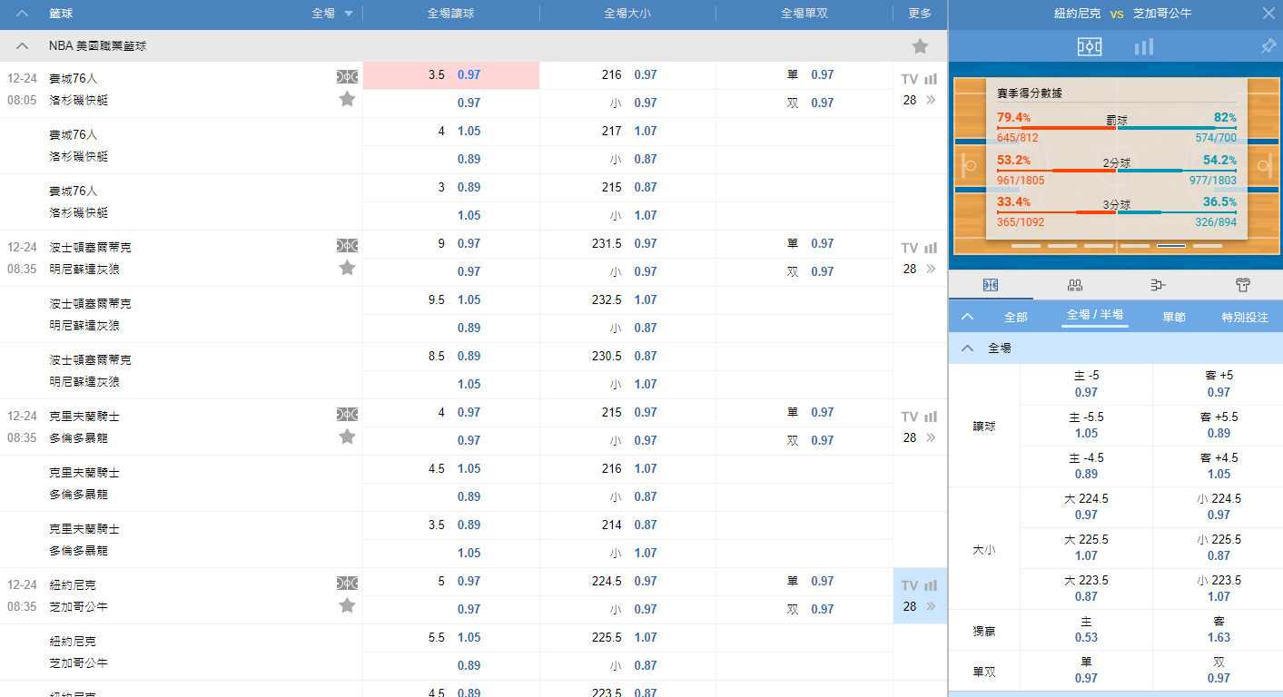Open court tracker icon for 76ers vs Clippers
Screen dimensions: 1283x697
347,76
